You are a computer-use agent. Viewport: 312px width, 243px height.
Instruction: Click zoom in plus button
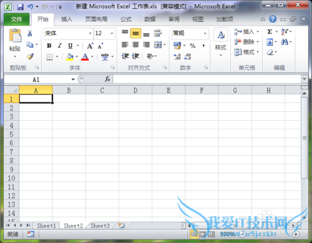click(x=296, y=234)
